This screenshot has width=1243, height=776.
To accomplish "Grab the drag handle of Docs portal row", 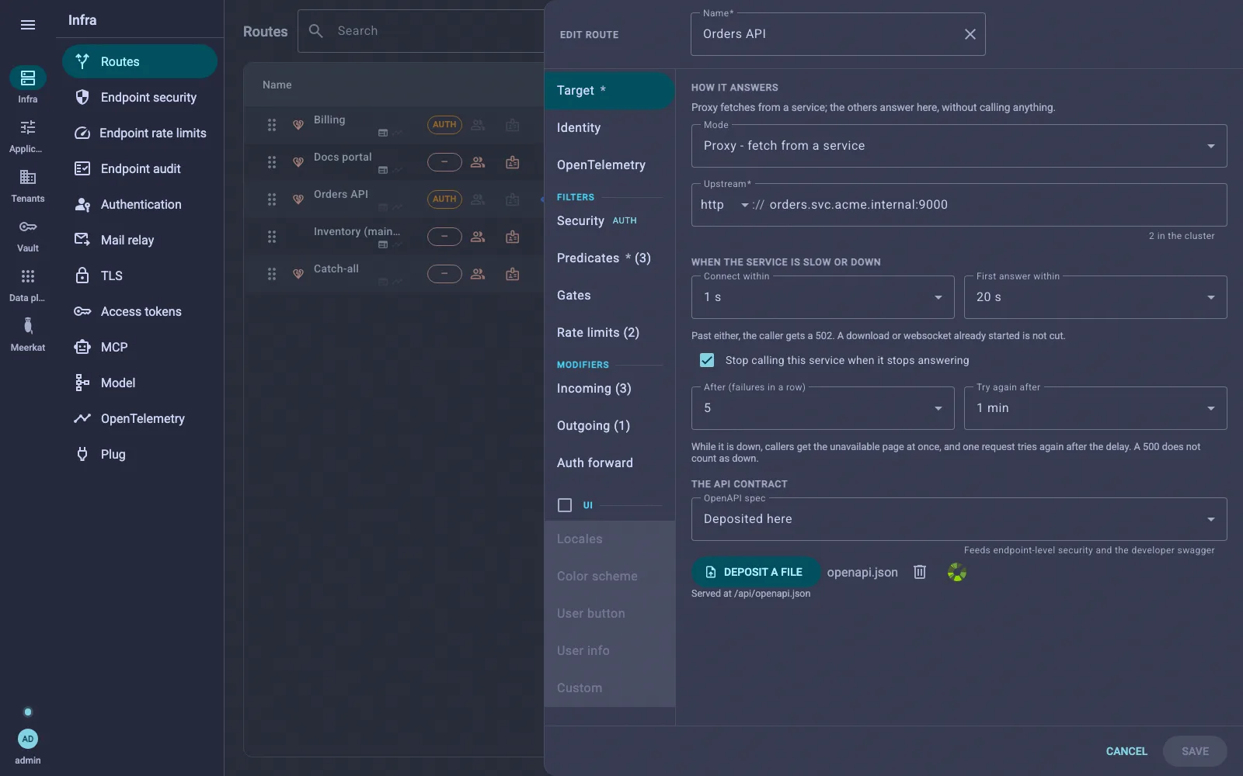I will click(272, 162).
